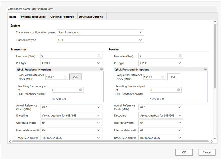Click Receiver Calc button
This screenshot has width=221, height=159.
[173, 77]
